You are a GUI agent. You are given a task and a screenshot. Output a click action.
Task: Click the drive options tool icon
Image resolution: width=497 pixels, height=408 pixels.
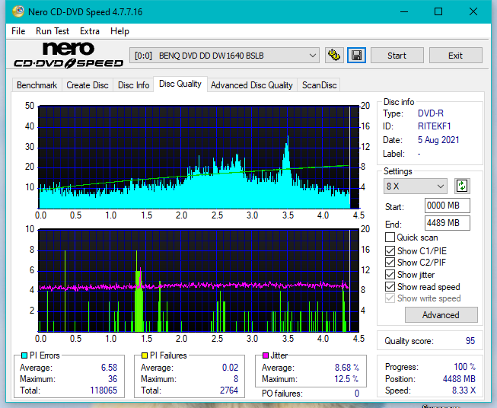(334, 56)
